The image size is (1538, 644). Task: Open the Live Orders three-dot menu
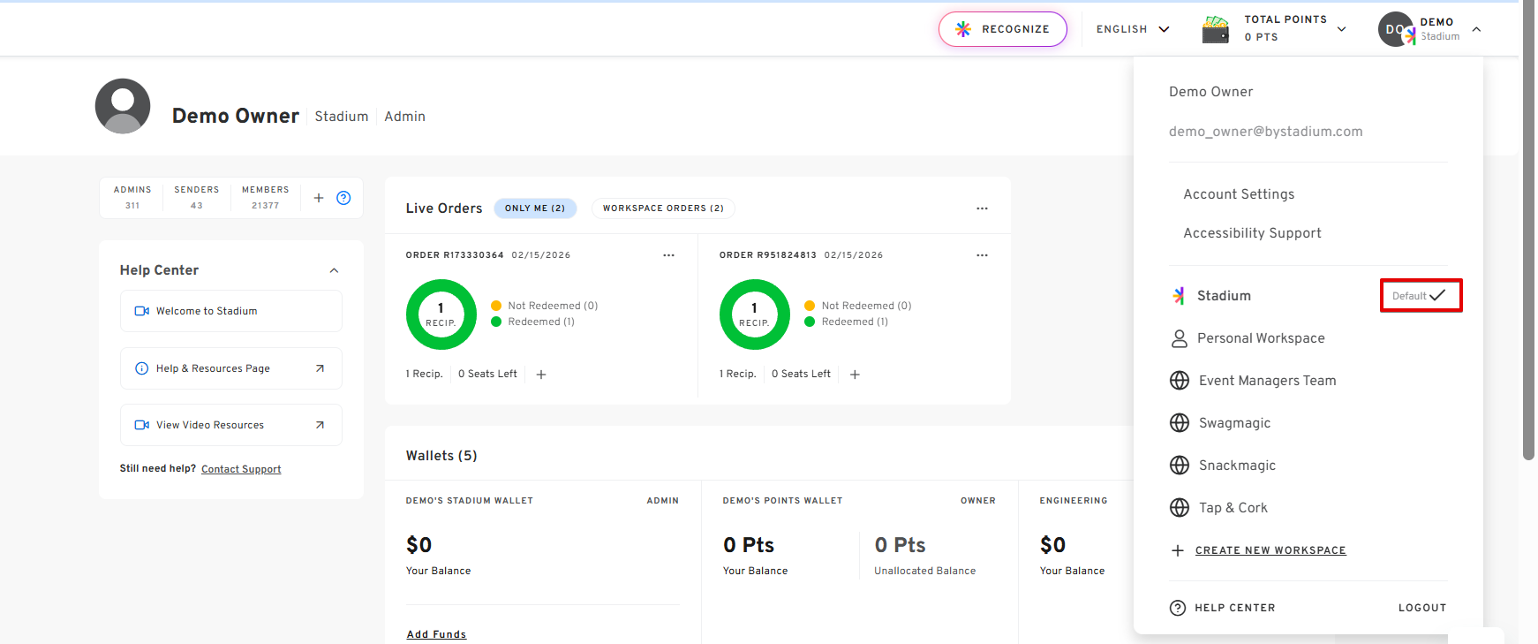(x=982, y=208)
